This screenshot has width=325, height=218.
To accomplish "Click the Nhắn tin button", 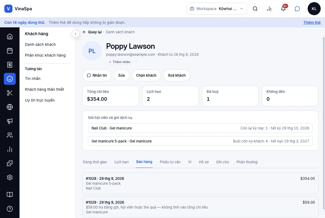I will (x=97, y=75).
